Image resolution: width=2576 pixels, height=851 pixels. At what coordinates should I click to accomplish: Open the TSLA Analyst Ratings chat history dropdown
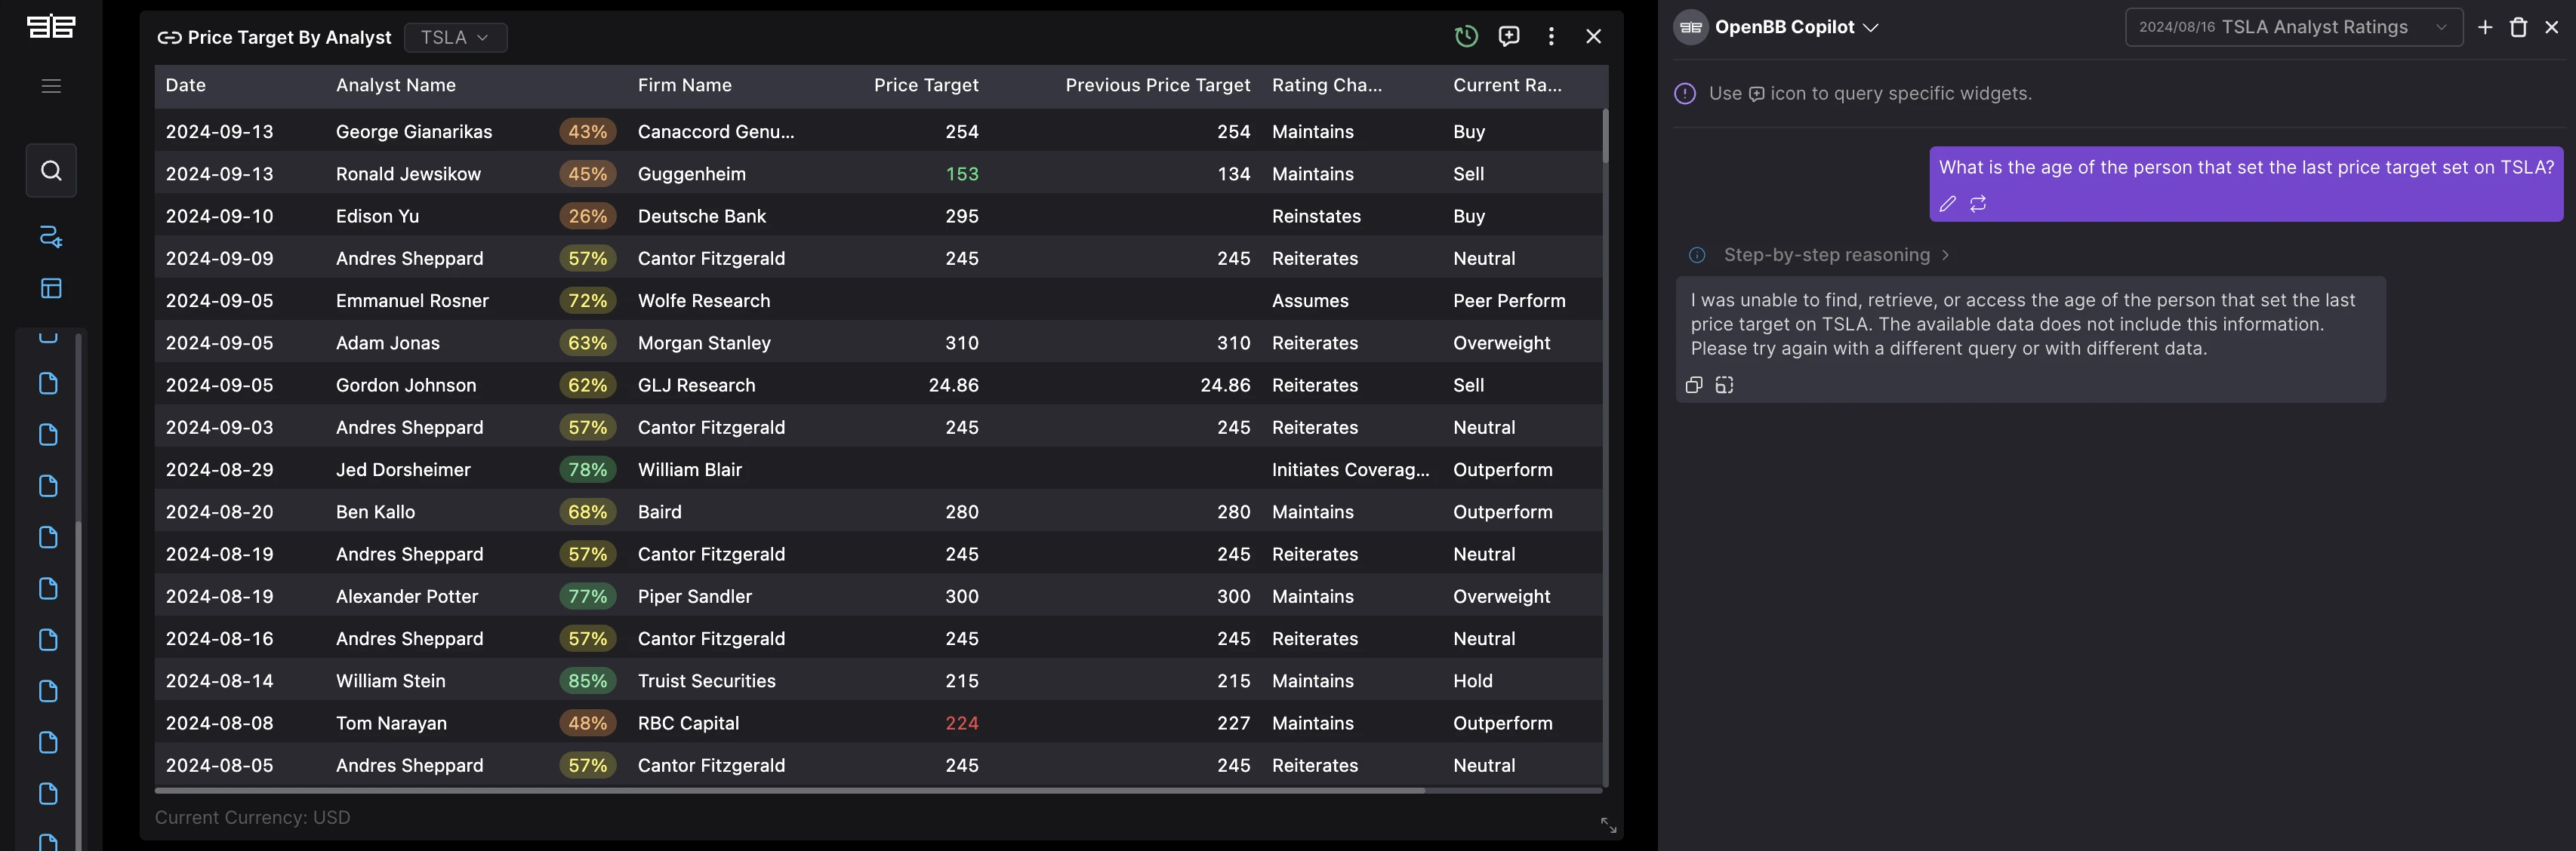pyautogui.click(x=2293, y=28)
